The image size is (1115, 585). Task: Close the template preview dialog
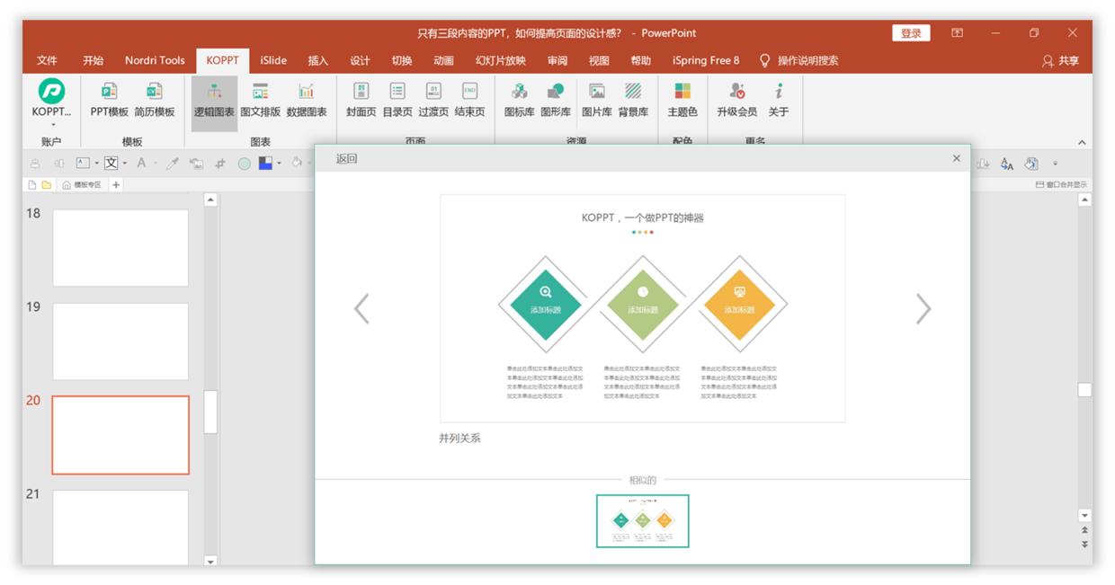(956, 158)
